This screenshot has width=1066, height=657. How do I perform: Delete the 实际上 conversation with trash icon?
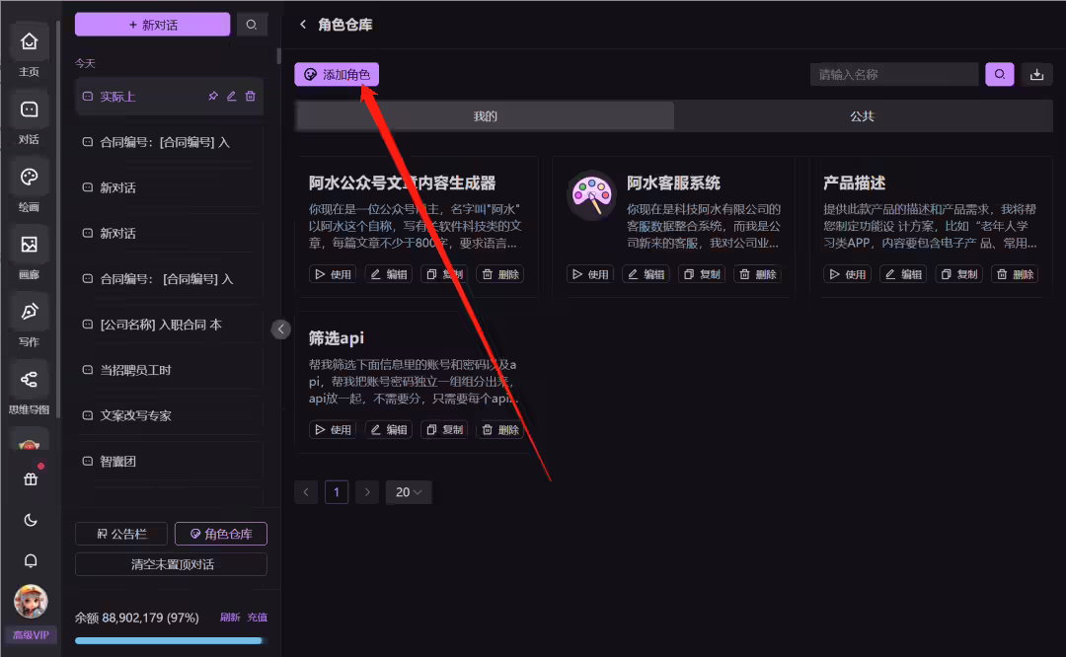click(250, 97)
